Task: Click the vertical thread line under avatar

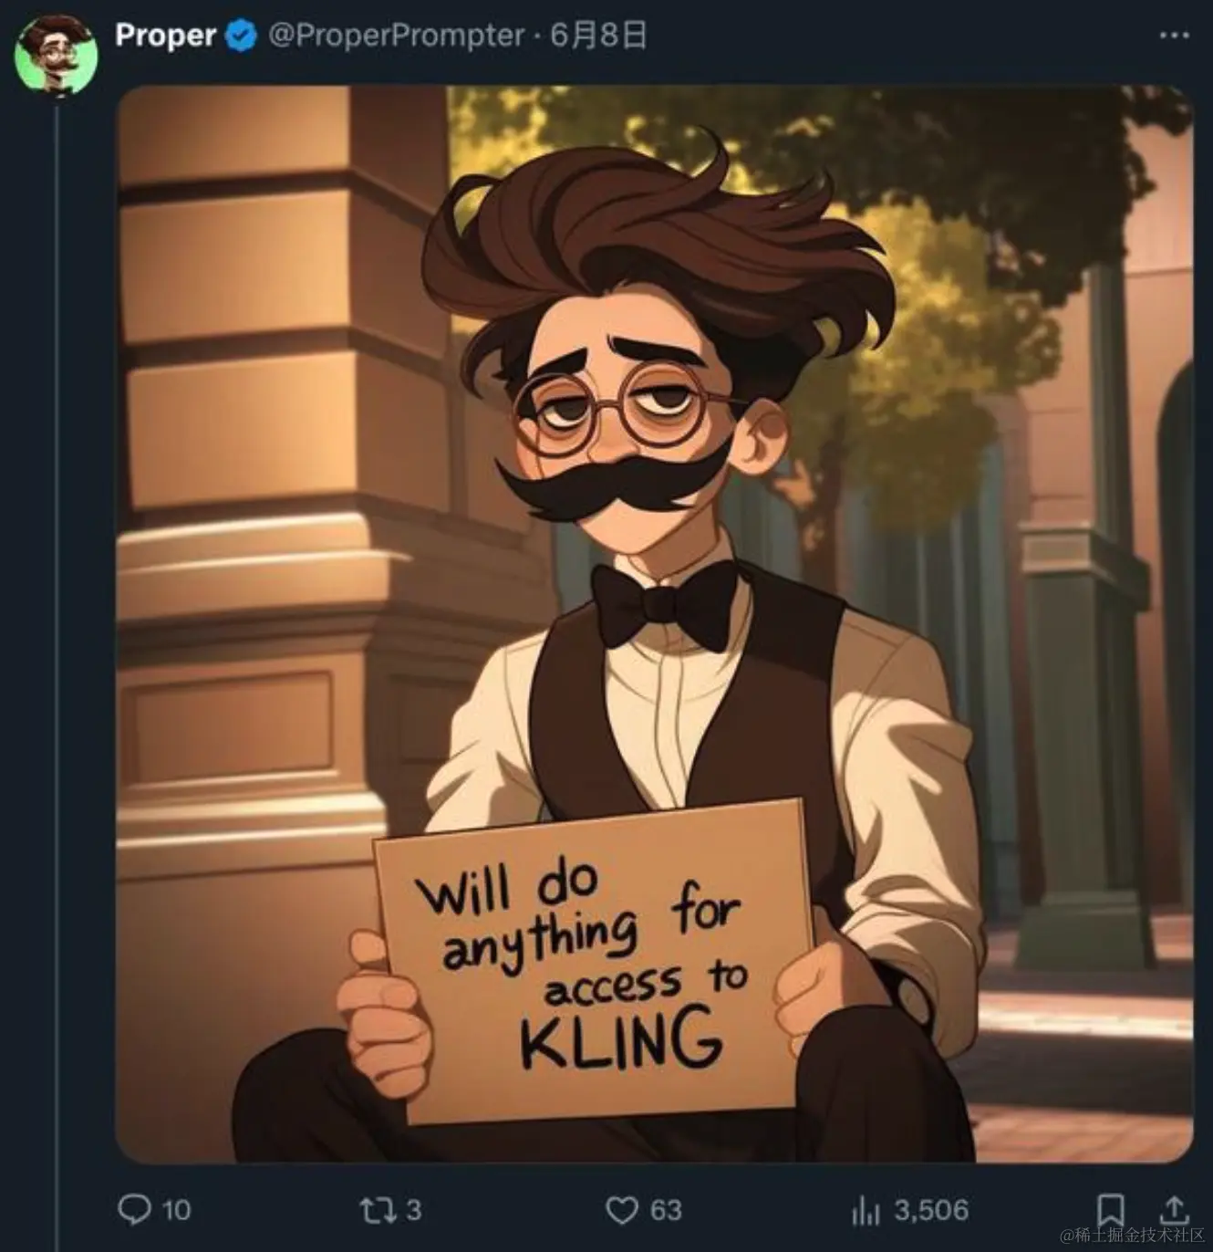Action: [56, 639]
